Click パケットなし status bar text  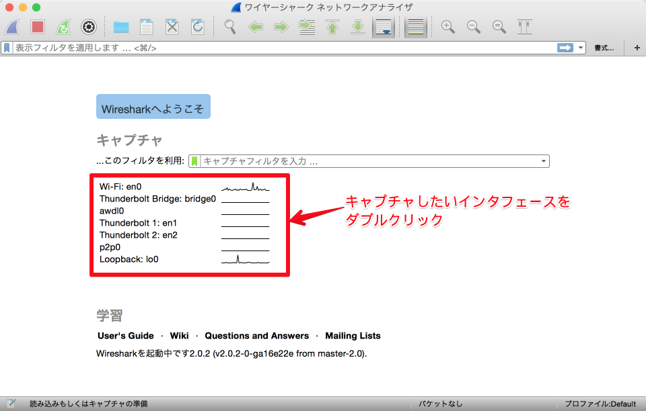pyautogui.click(x=440, y=404)
